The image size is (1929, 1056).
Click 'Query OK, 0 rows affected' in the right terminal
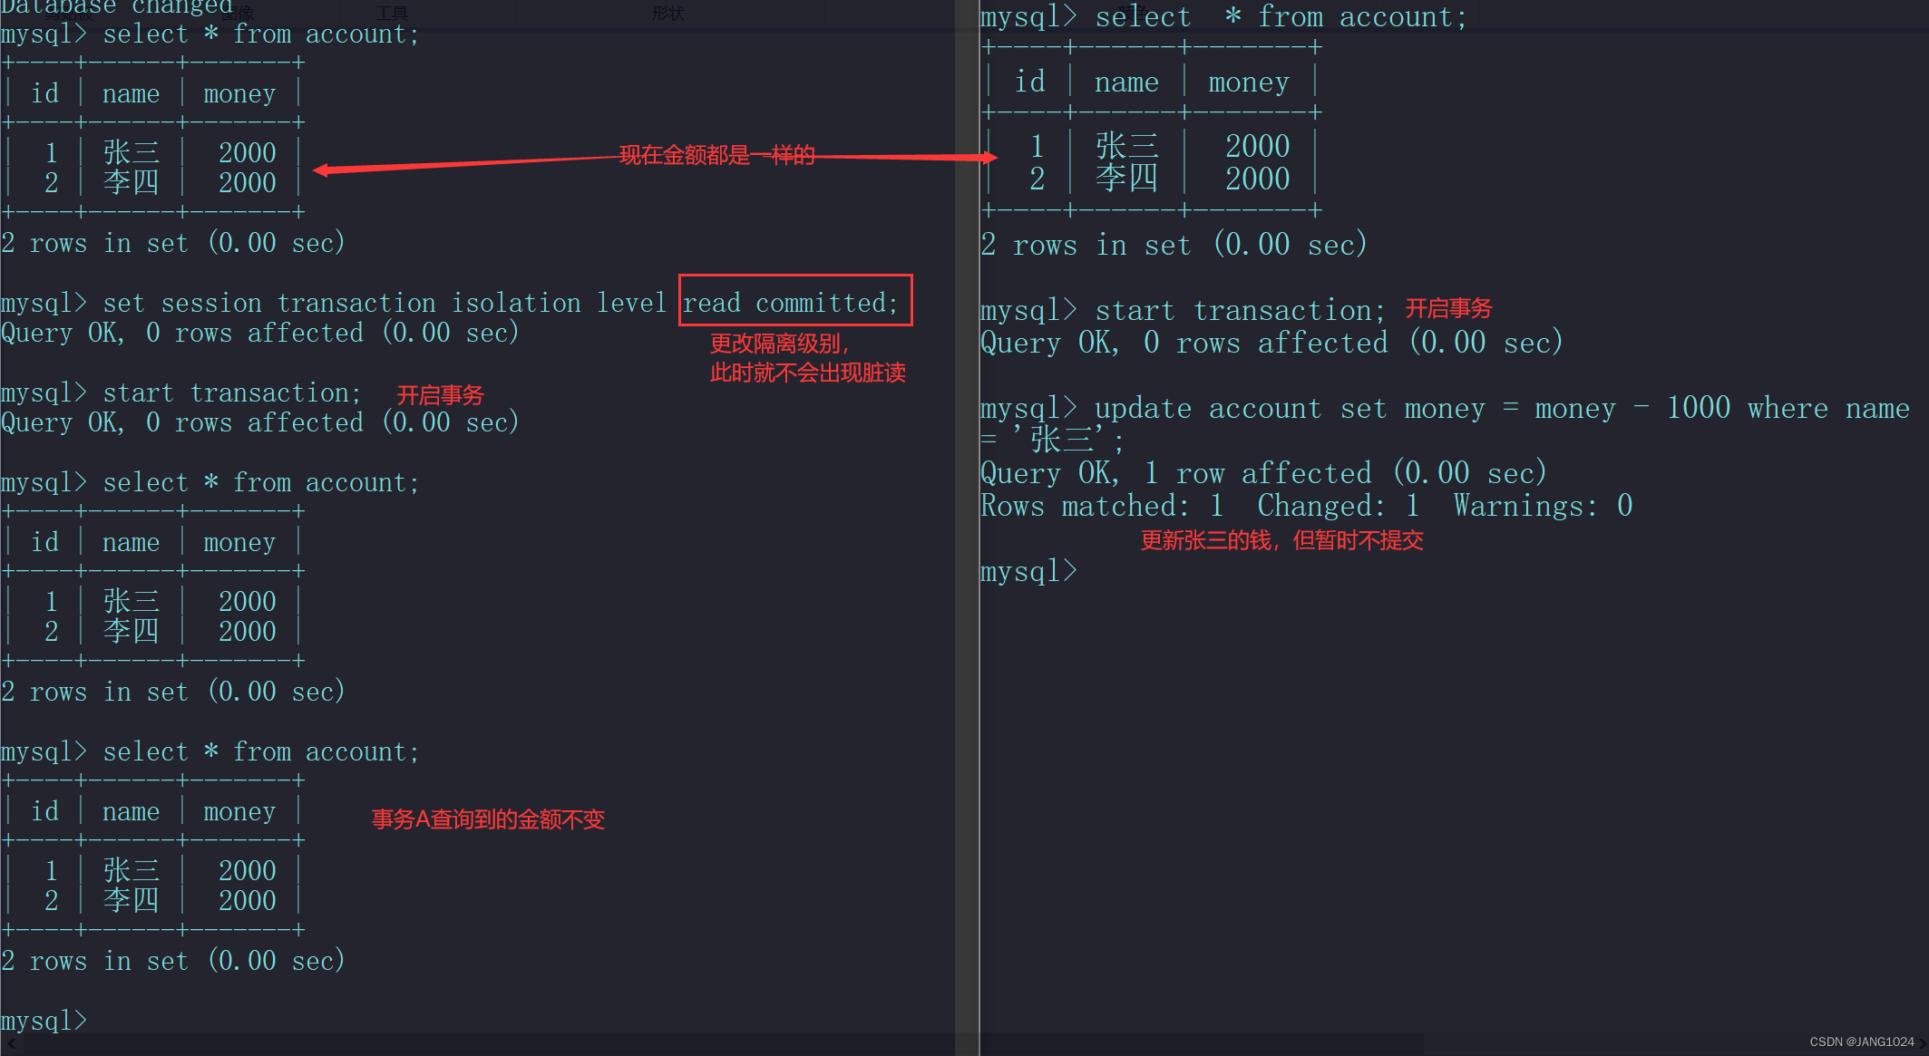pyautogui.click(x=1184, y=343)
